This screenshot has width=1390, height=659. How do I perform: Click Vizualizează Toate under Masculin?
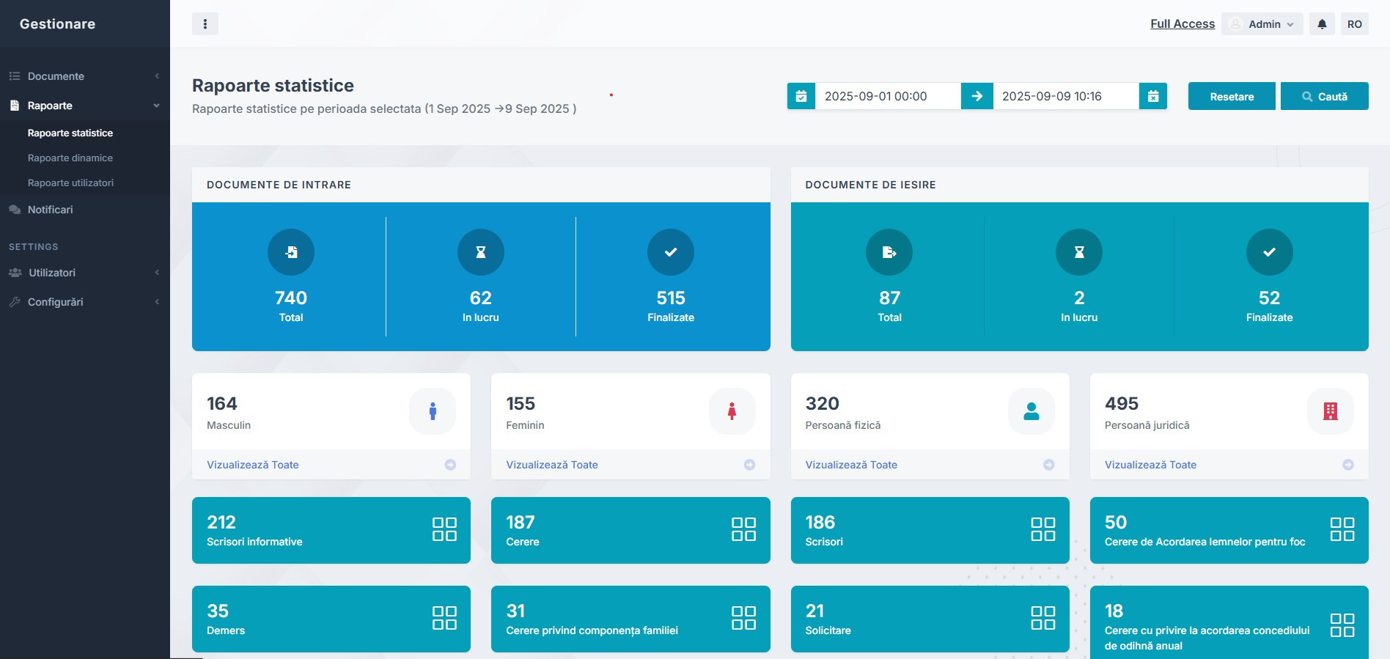click(253, 465)
